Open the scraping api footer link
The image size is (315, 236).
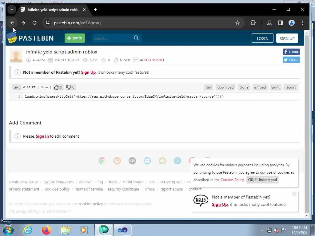171,182
